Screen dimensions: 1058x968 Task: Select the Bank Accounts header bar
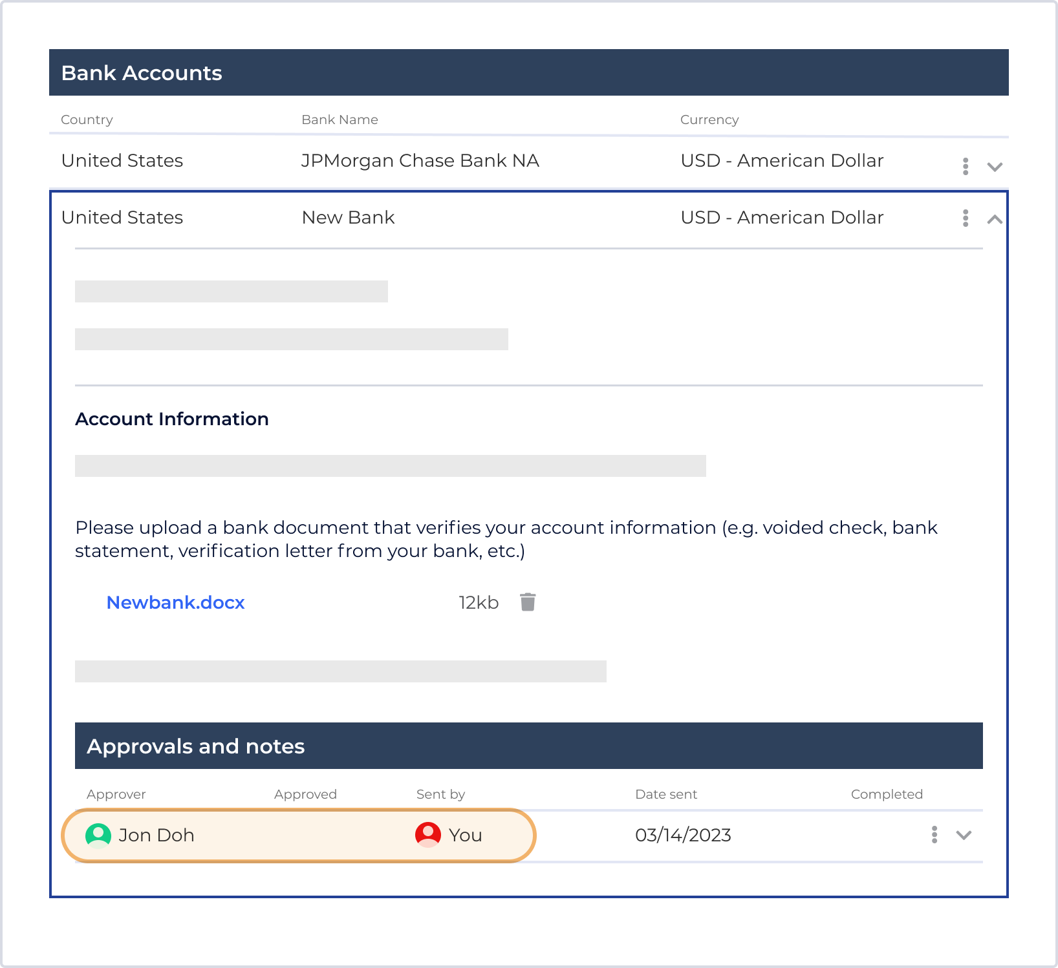point(529,72)
